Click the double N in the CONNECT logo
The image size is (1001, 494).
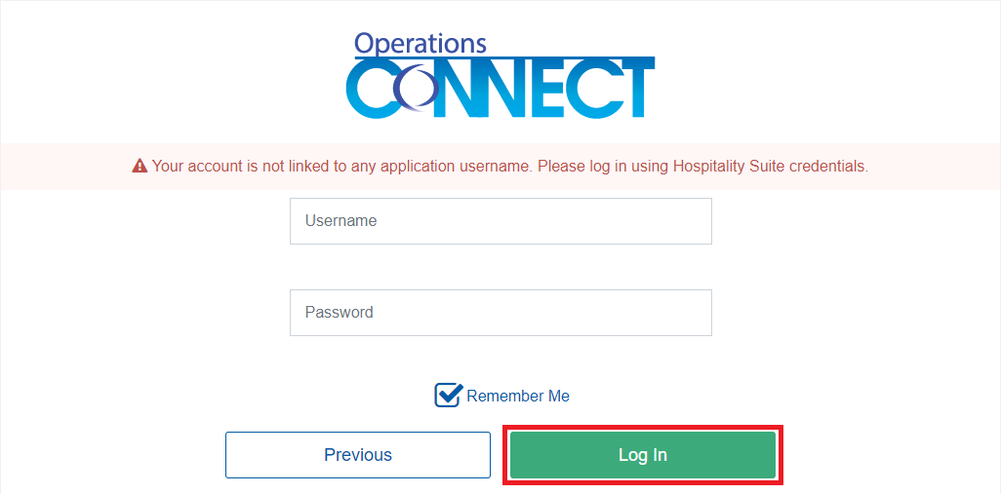point(475,90)
